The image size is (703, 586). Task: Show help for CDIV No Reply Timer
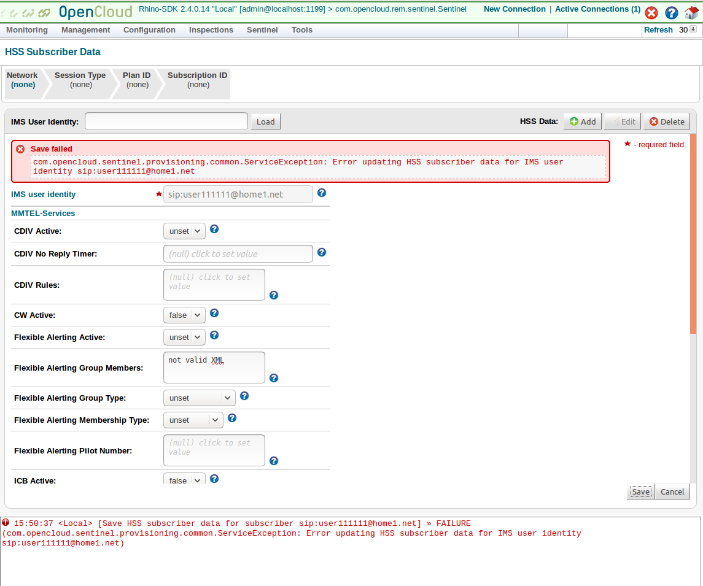(322, 252)
